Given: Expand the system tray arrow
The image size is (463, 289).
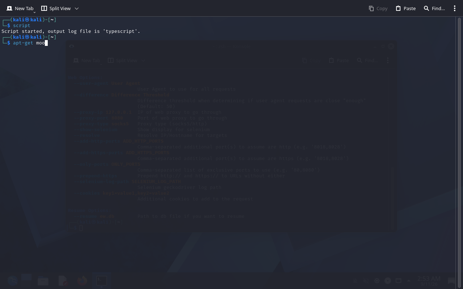Looking at the screenshot, I should pyautogui.click(x=409, y=281).
